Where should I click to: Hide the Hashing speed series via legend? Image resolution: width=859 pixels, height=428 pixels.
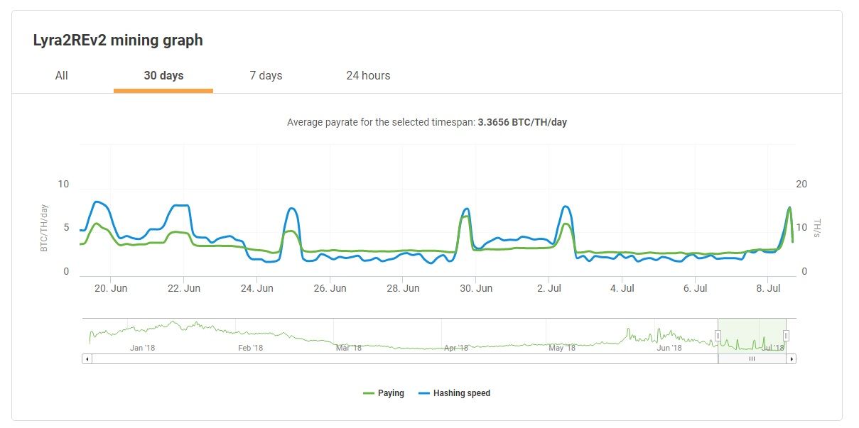pyautogui.click(x=461, y=393)
